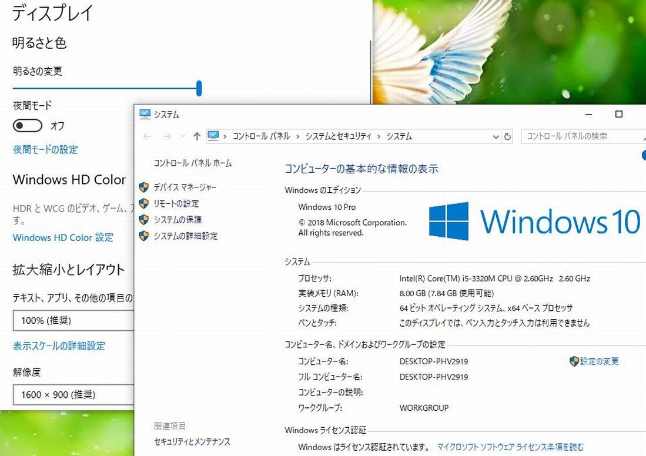
Task: Select DESKTOP-PHV2919 beside フル コンピューター名
Action: (434, 377)
